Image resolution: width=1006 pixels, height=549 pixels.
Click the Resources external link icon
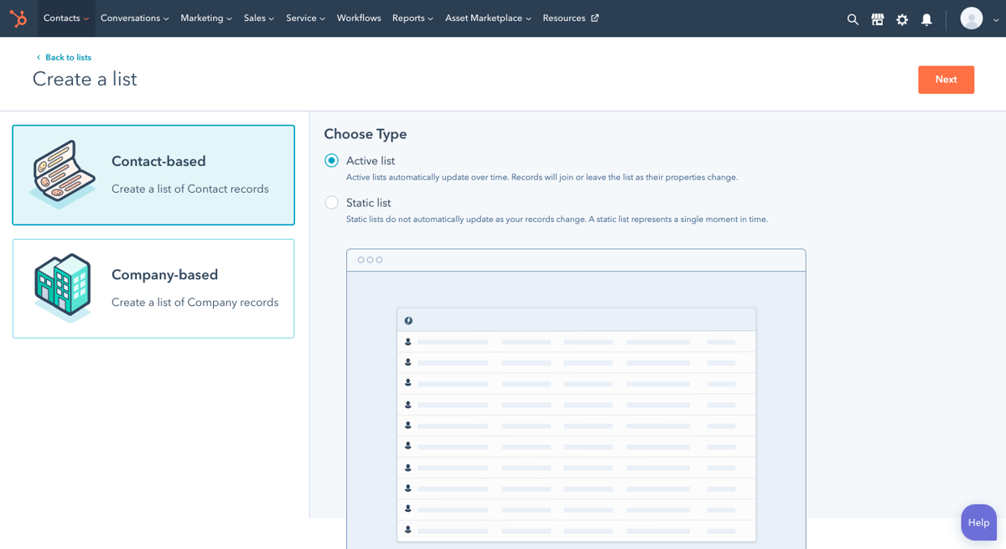coord(595,18)
